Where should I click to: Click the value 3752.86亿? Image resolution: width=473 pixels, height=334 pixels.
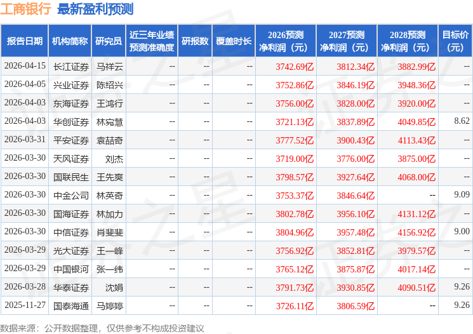(295, 85)
